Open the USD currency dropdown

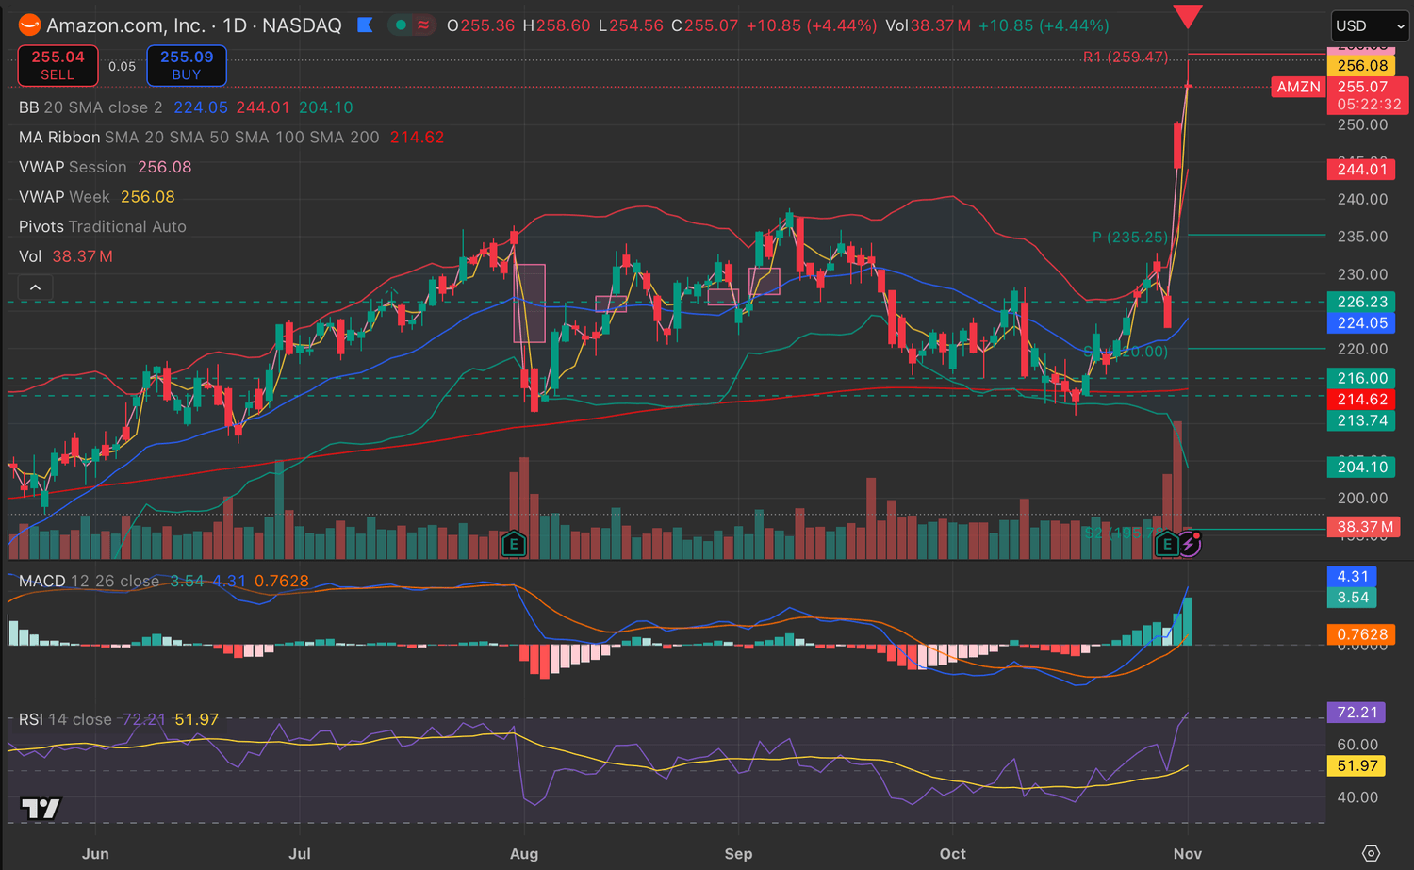(x=1370, y=26)
